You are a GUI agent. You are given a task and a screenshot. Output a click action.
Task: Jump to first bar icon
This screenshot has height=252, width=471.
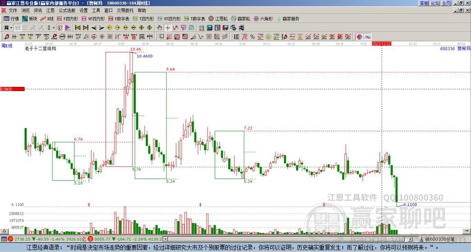pyautogui.click(x=77, y=28)
